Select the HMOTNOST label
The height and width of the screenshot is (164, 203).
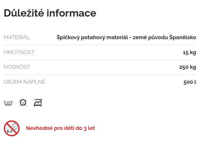pos(19,52)
